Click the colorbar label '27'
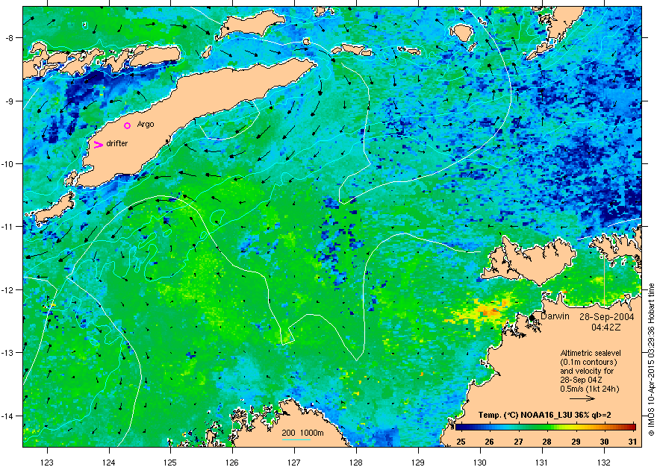 click(518, 442)
